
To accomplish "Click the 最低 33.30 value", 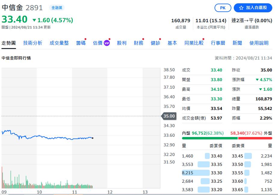I will pos(216,99).
